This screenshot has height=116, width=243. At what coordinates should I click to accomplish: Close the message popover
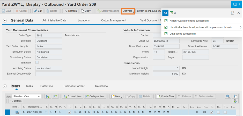point(239,13)
